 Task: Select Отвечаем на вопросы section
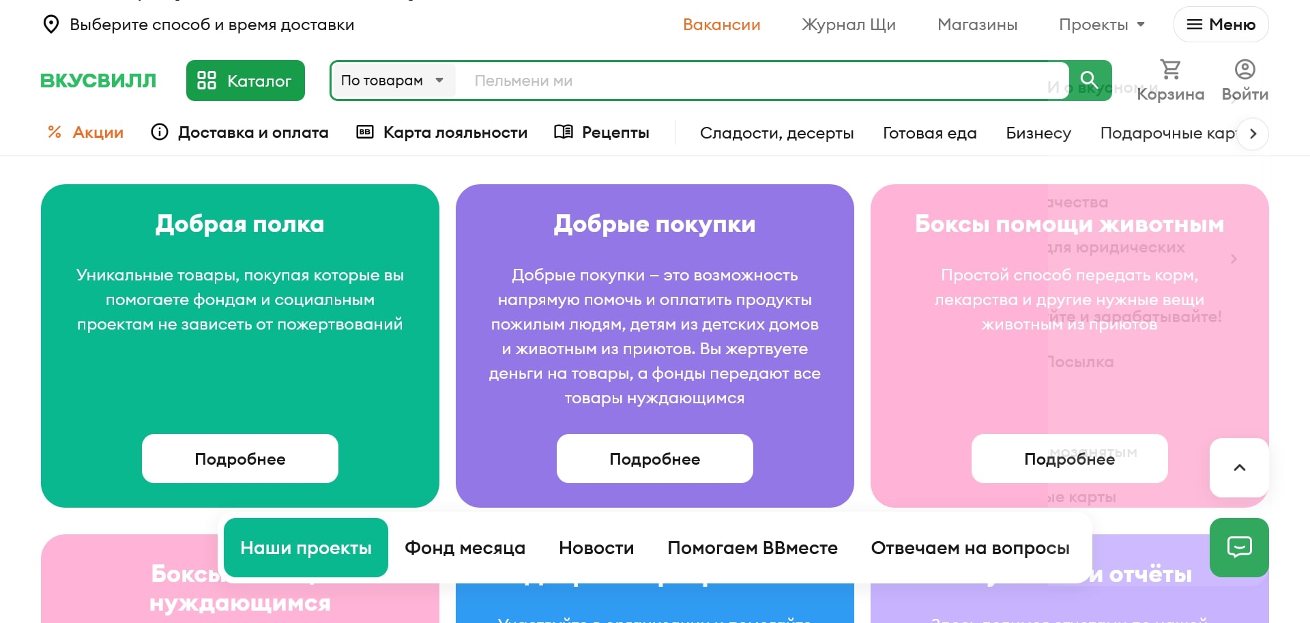coord(970,547)
